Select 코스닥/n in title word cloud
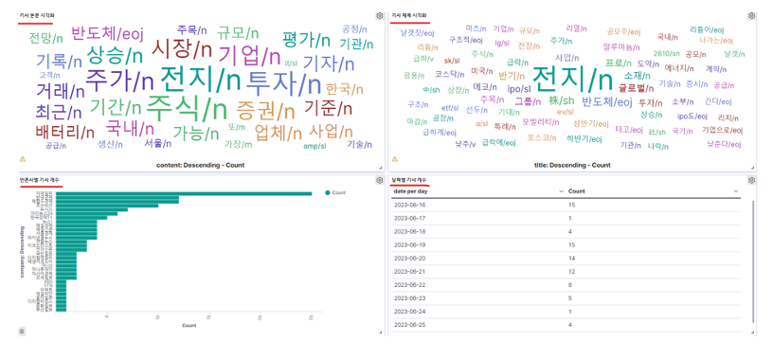The height and width of the screenshot is (360, 773). point(450,75)
